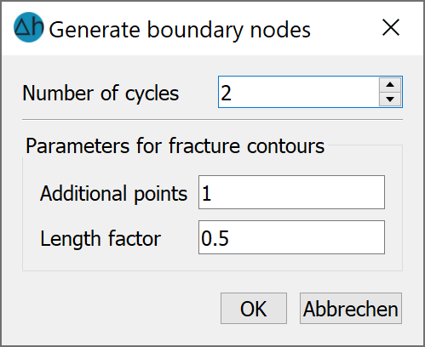The width and height of the screenshot is (425, 347).
Task: Click the value 0.5 in Length factor
Action: 215,238
